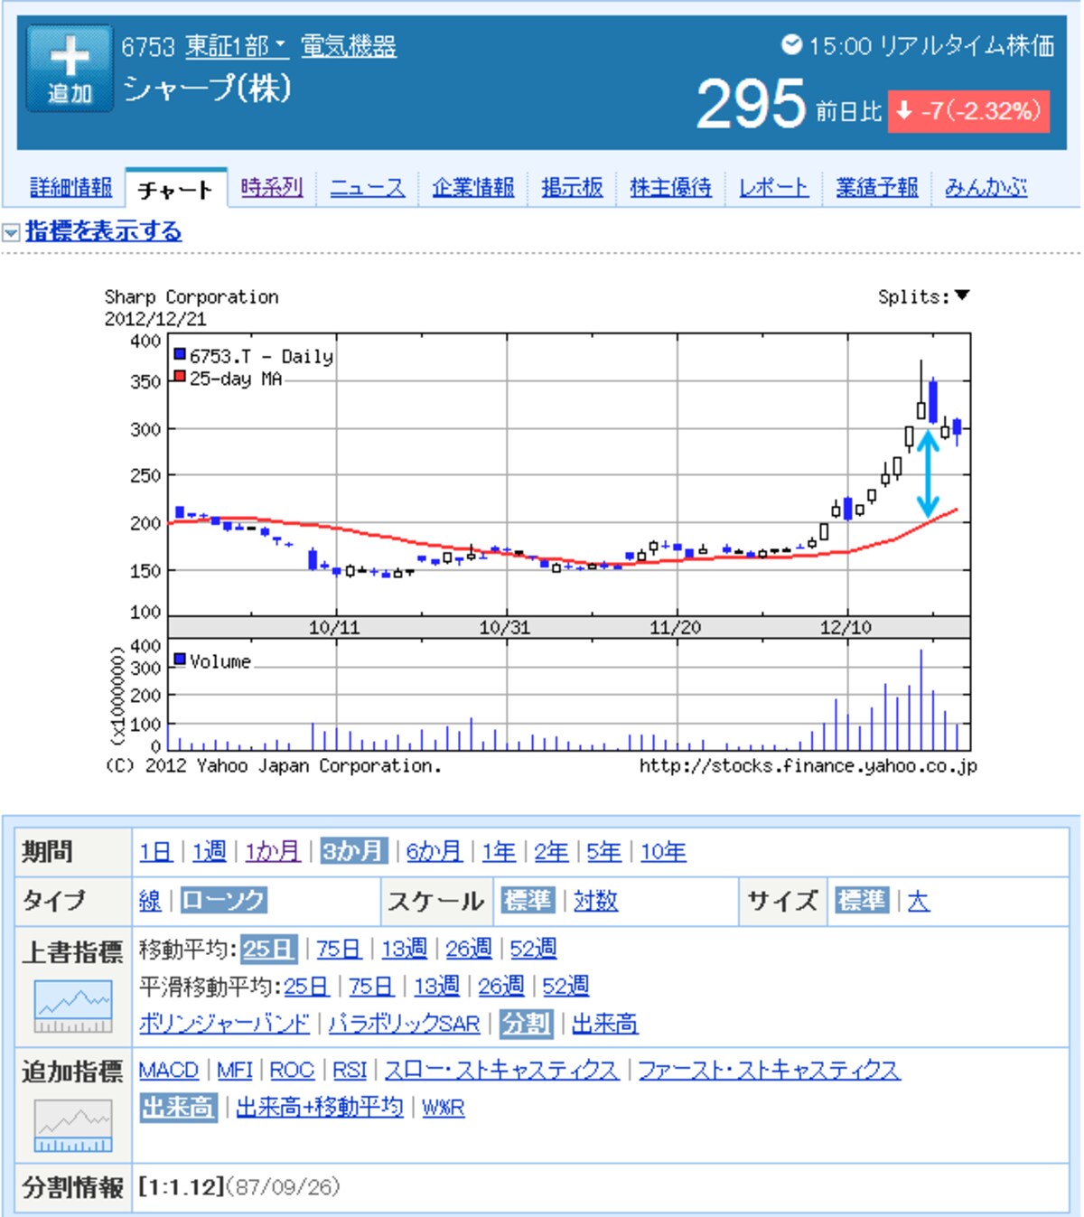Viewport: 1084px width, 1217px height.
Task: Select the ローソク chart type
Action: click(x=223, y=901)
